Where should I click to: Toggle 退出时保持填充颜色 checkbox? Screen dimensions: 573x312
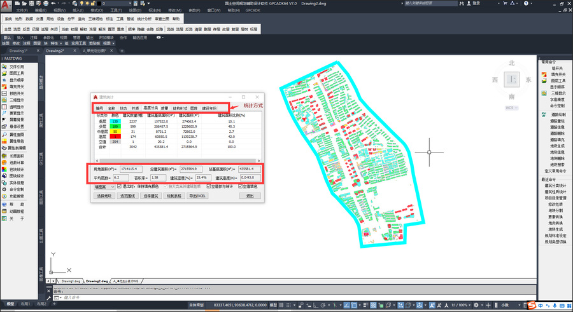119,186
